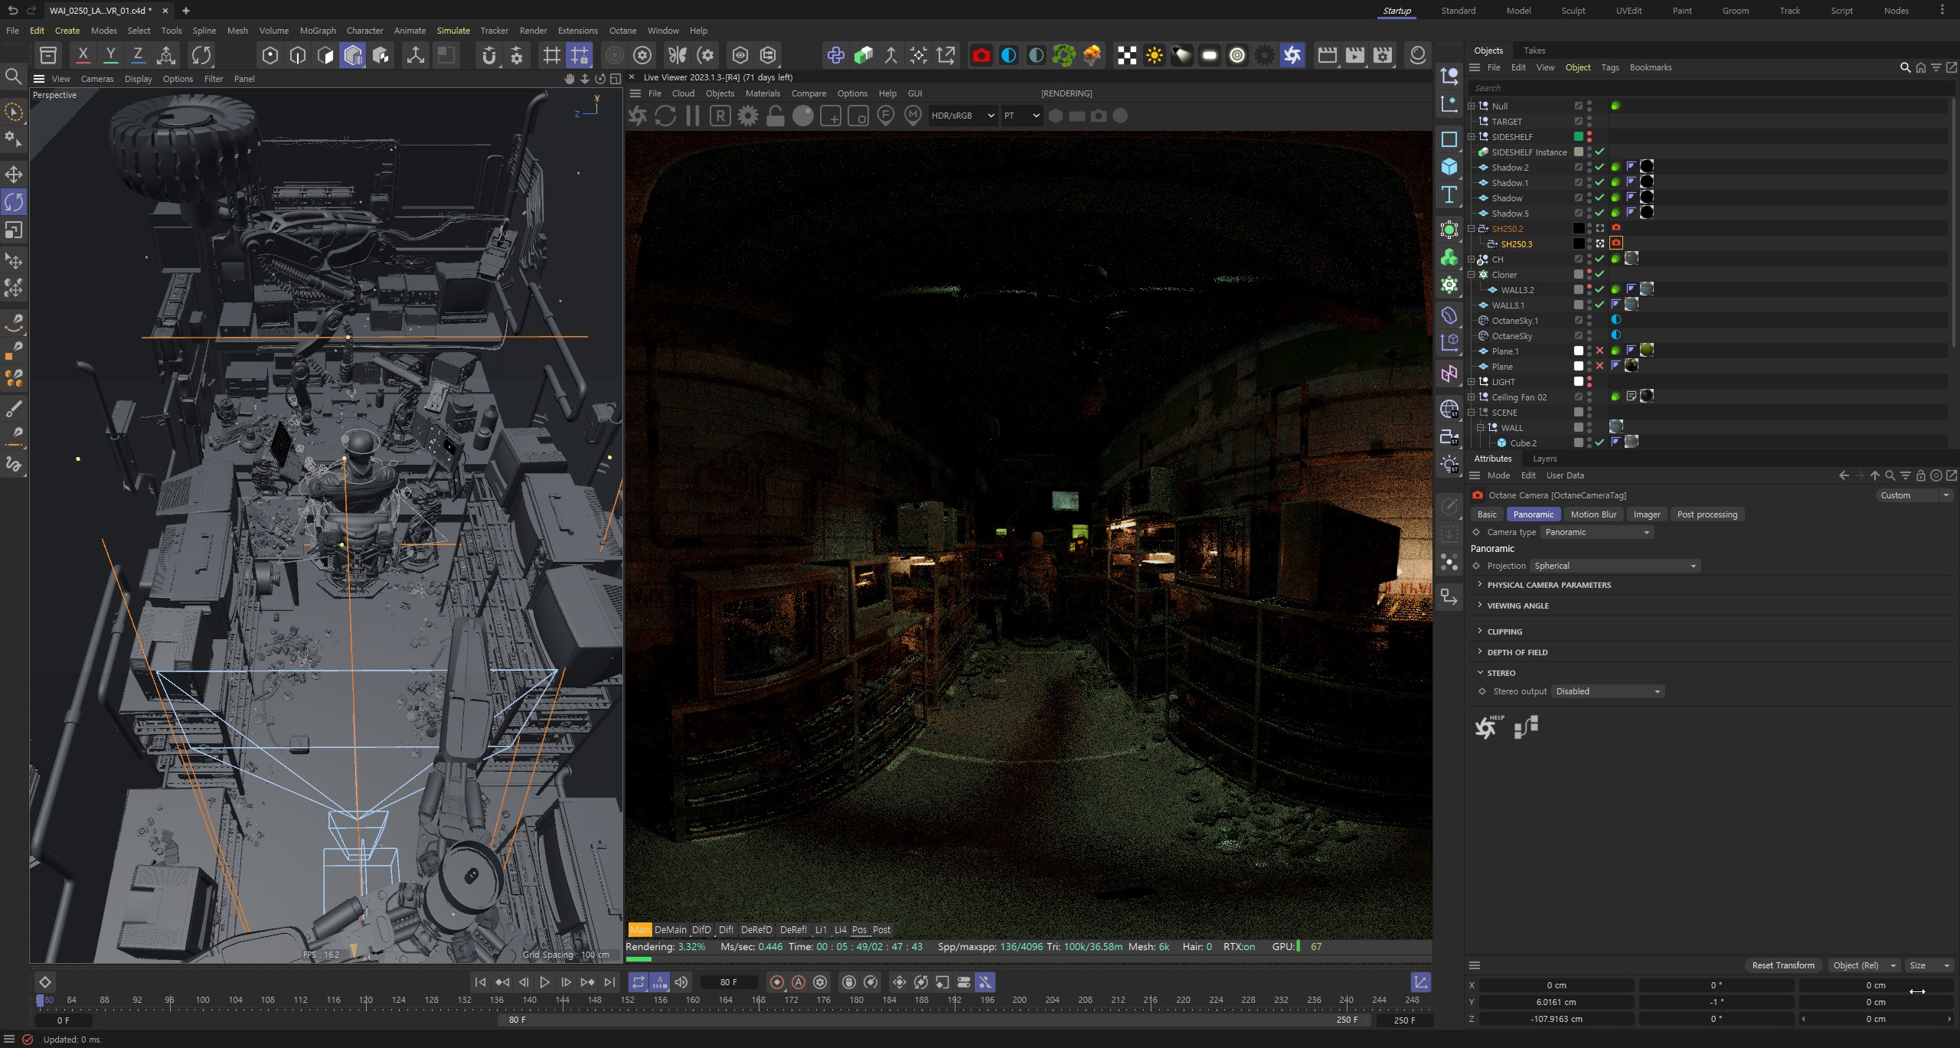Add an Octane Daylight sun
1960x1048 pixels.
tap(1155, 54)
